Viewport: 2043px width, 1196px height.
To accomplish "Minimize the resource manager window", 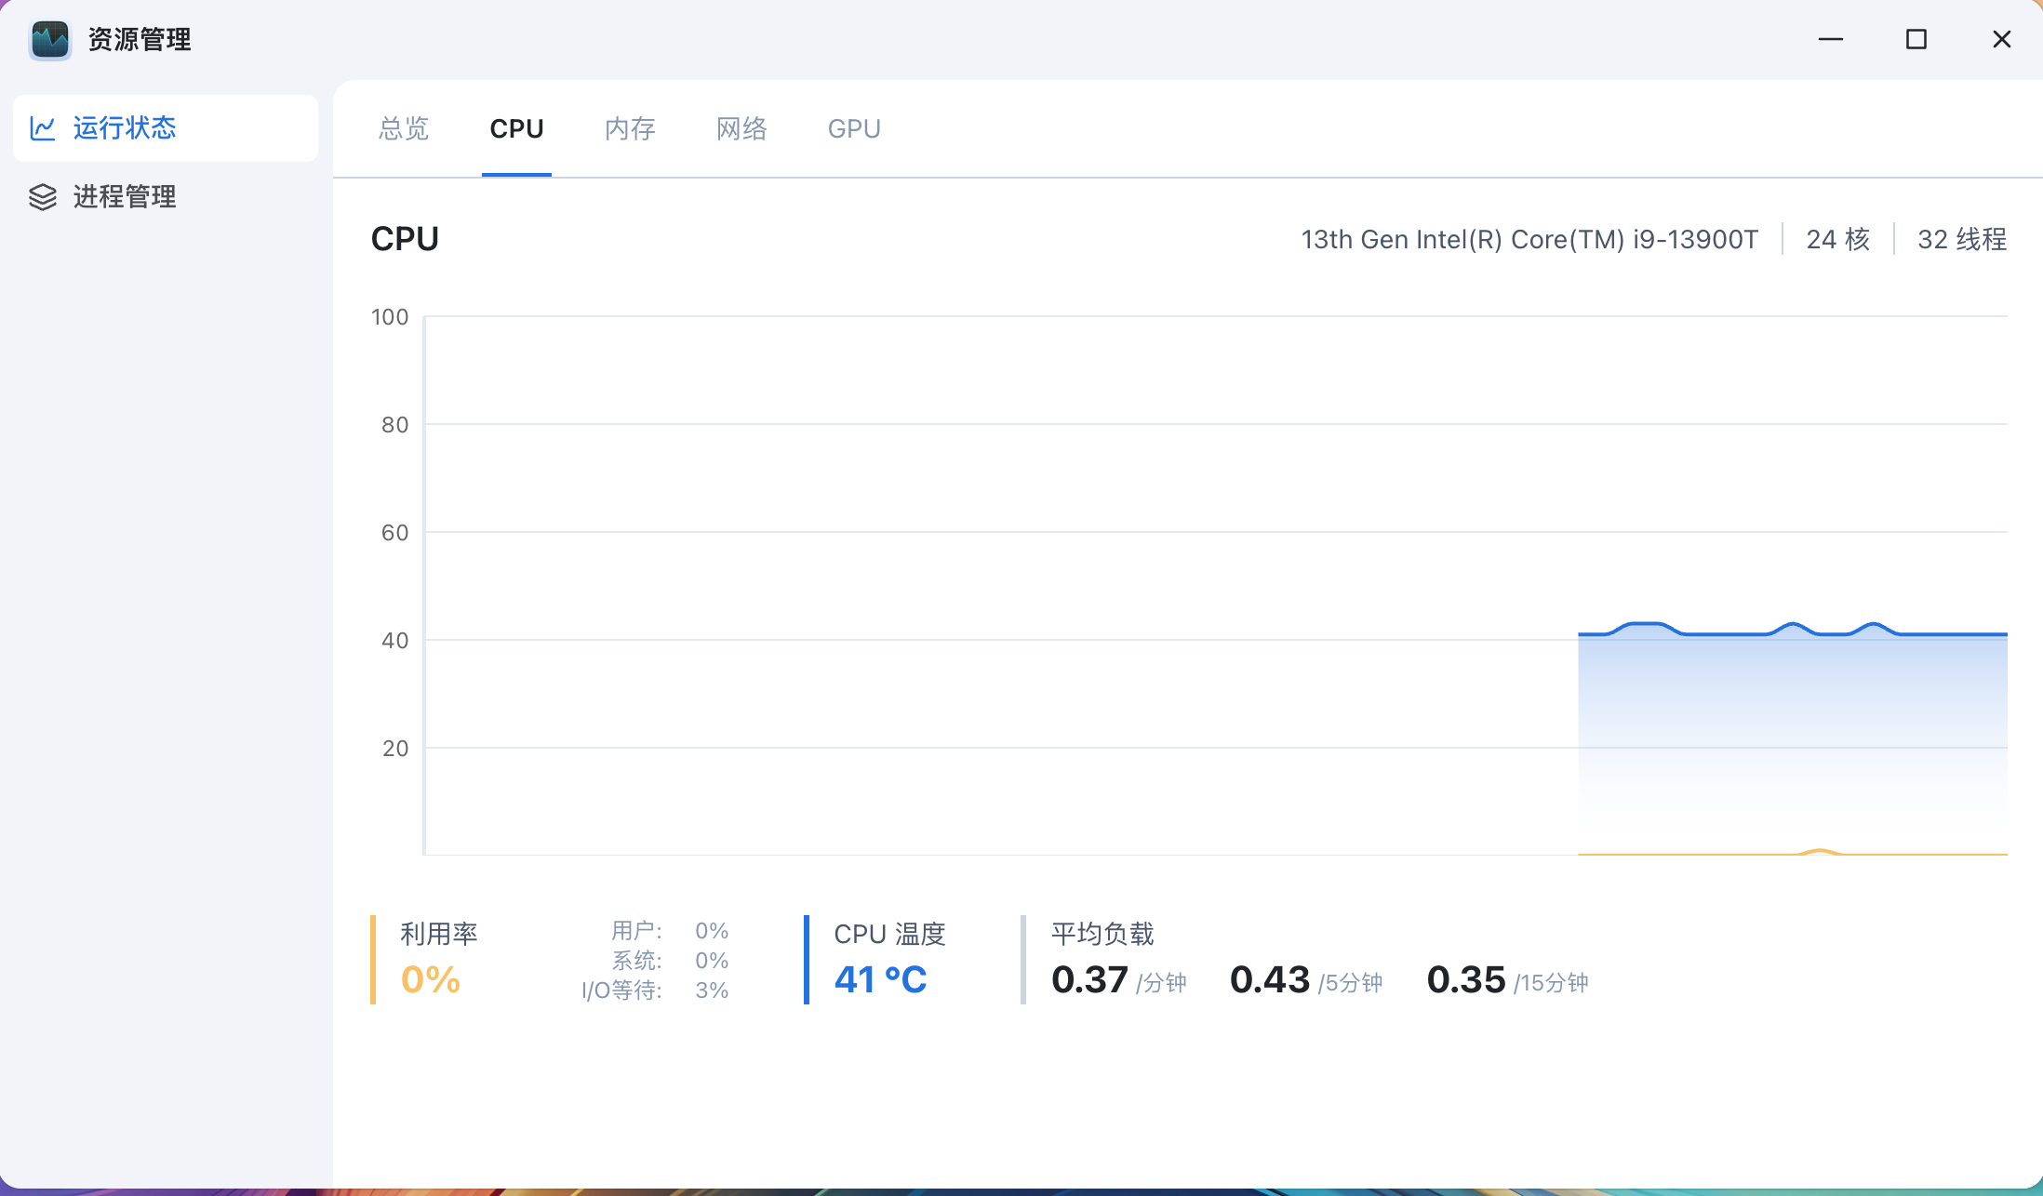I will pos(1830,39).
